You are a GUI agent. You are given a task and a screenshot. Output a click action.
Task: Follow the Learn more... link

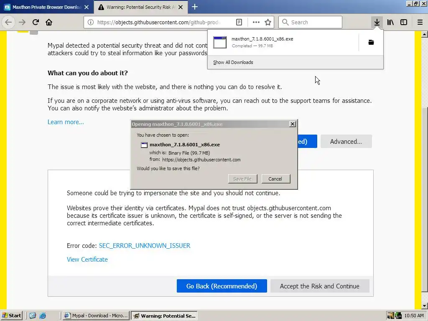[66, 122]
